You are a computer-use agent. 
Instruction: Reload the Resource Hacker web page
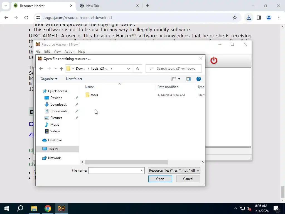pyautogui.click(x=26, y=18)
